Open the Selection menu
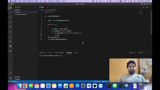Viewport: 160px width, 90px height. point(30,1)
